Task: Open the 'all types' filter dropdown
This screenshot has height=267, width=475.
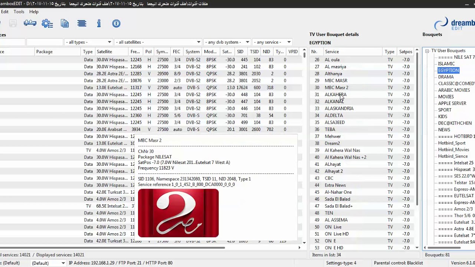Action: click(x=88, y=42)
